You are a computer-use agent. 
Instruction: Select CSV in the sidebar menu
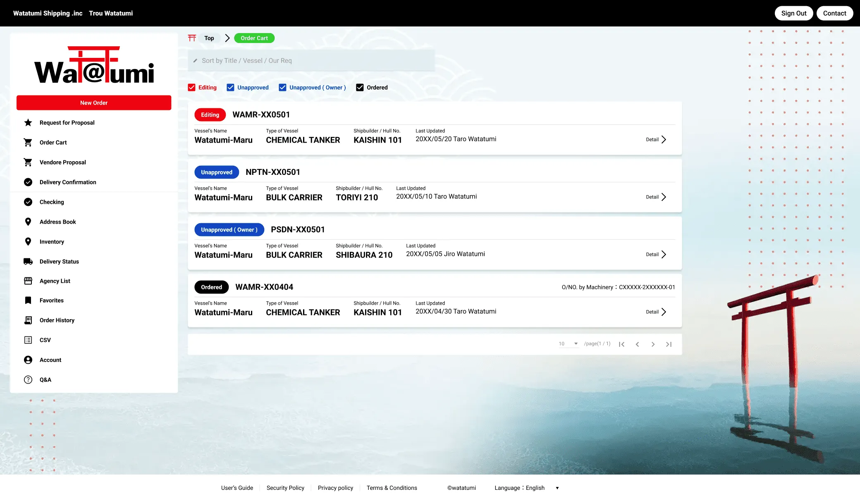45,340
